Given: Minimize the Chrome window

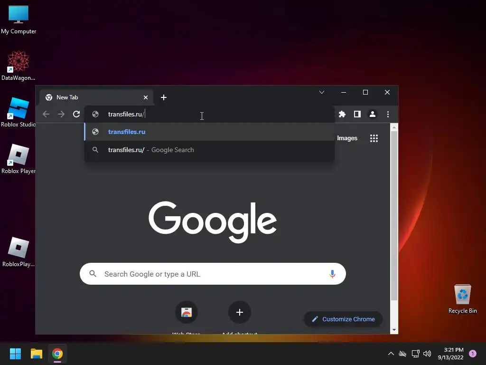Looking at the screenshot, I should click(344, 92).
